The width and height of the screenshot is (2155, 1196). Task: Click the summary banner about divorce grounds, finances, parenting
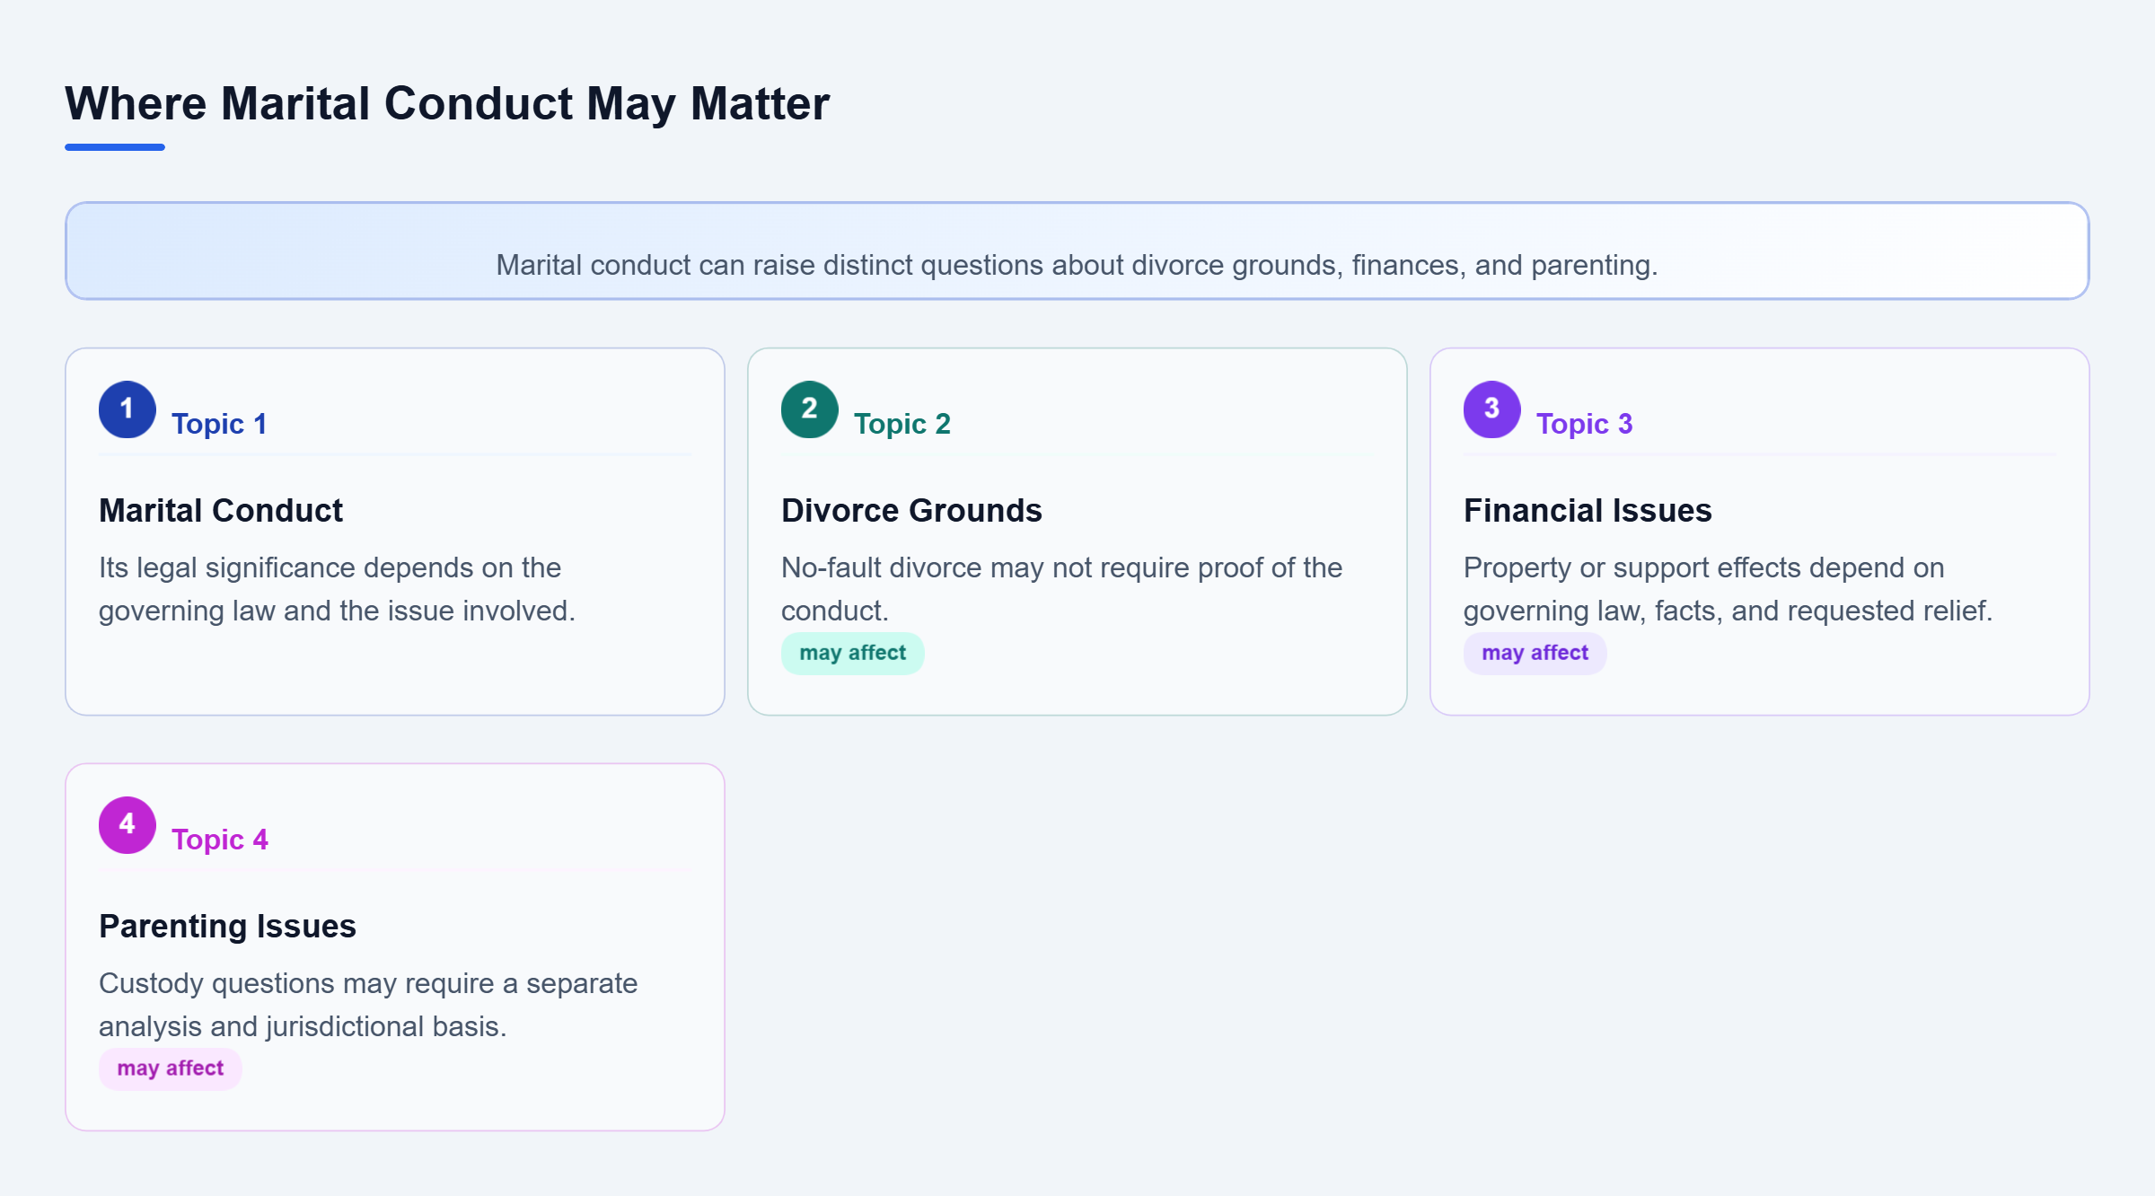click(x=1077, y=251)
